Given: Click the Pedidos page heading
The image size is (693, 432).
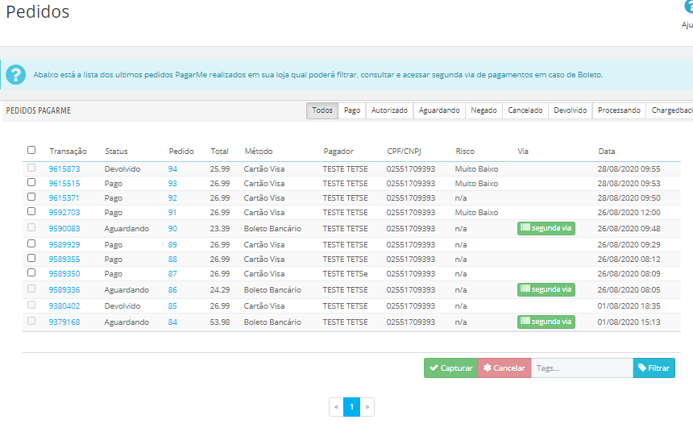Looking at the screenshot, I should 38,12.
